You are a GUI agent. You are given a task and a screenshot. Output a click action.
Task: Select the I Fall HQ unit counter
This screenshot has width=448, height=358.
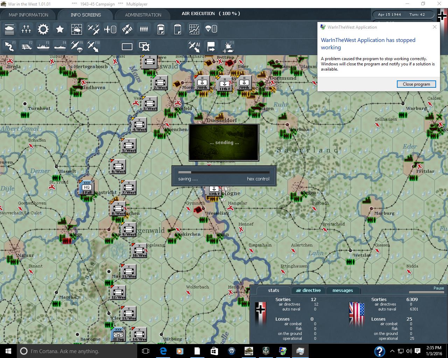pyautogui.click(x=86, y=188)
